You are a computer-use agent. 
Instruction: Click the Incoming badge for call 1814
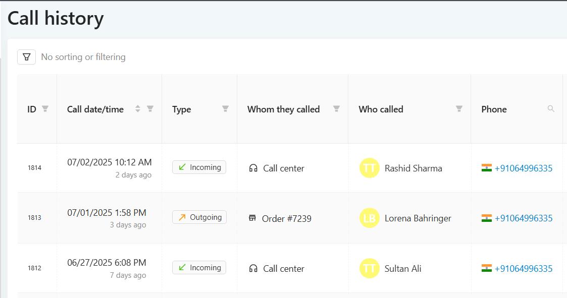[199, 167]
